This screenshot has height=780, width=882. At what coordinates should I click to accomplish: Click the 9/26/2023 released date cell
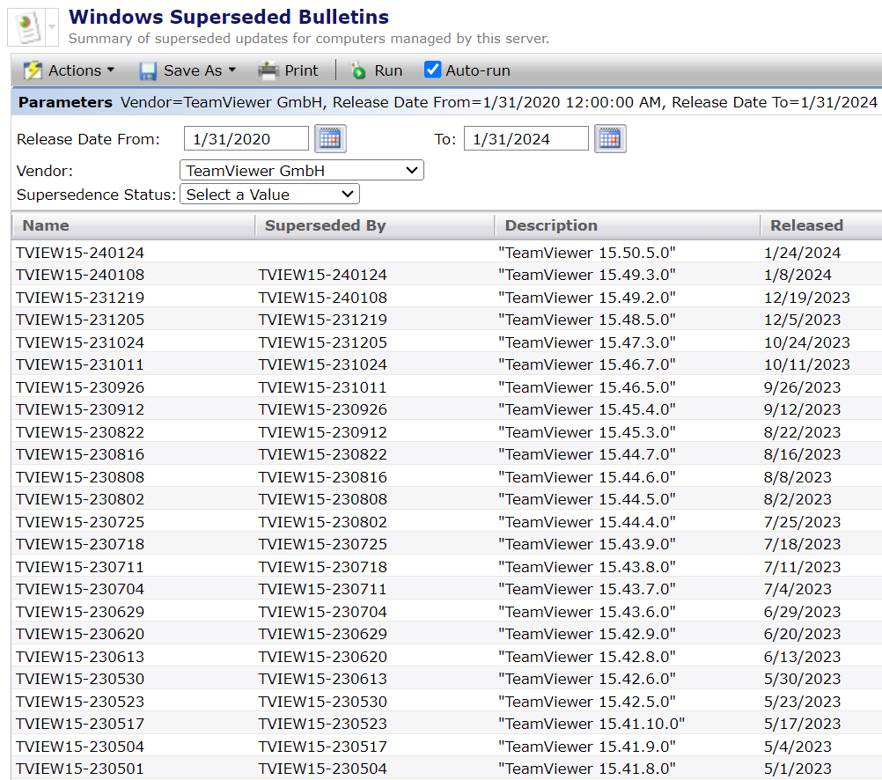click(802, 387)
